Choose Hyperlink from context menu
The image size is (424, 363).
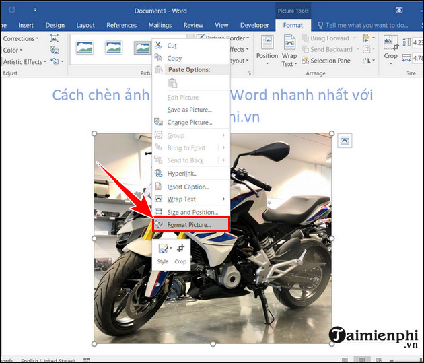[191, 173]
